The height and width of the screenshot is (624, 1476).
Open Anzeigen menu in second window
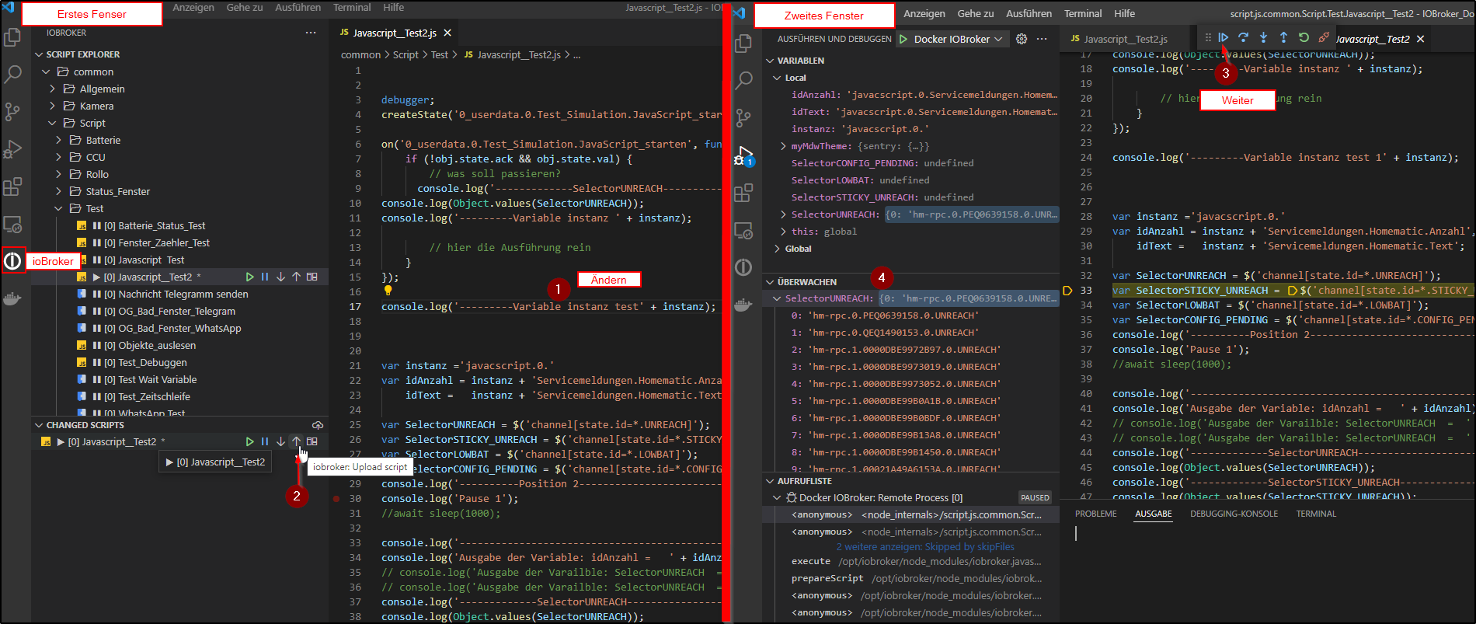pos(924,13)
